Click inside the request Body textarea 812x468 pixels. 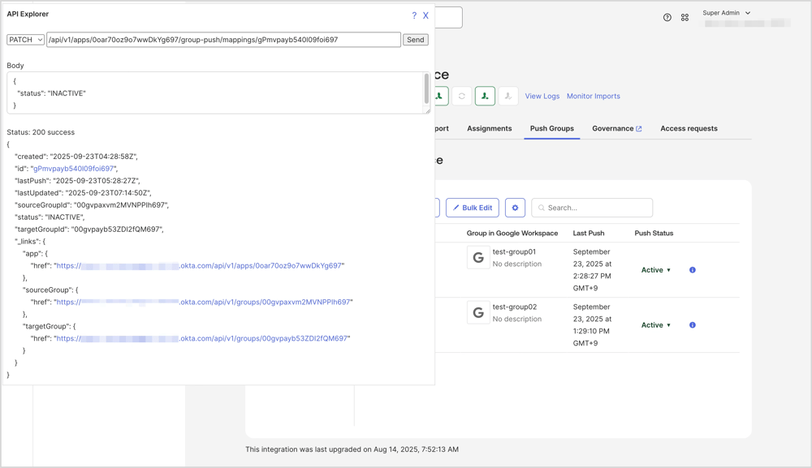click(215, 93)
